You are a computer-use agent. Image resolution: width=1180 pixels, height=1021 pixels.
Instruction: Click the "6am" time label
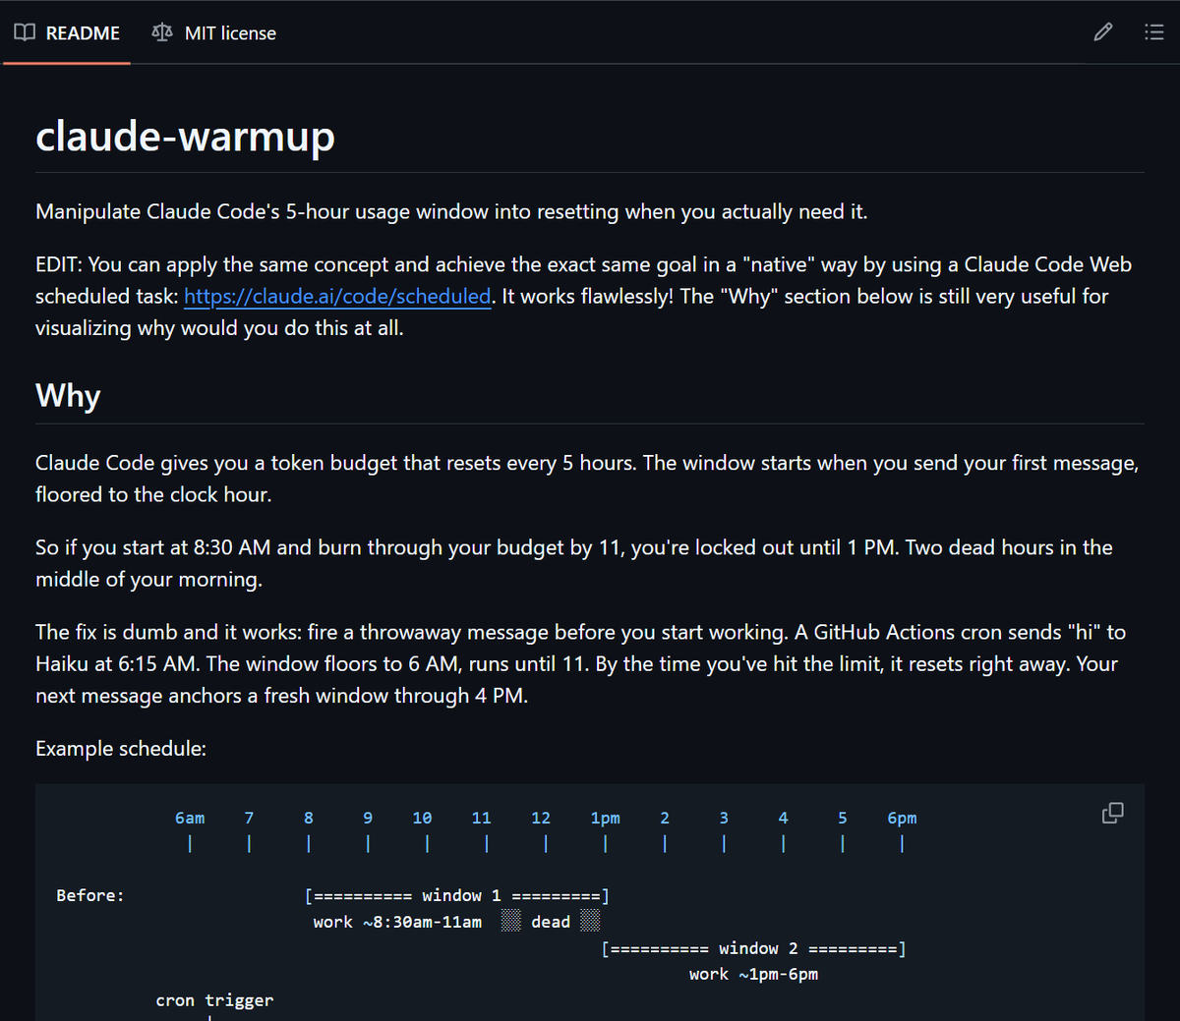point(190,818)
